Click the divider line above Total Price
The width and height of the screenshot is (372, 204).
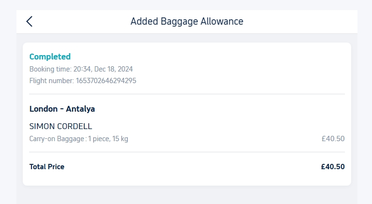[187, 152]
